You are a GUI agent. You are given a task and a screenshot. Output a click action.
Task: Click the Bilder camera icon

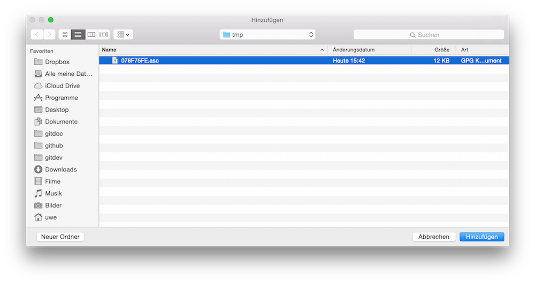pyautogui.click(x=38, y=206)
